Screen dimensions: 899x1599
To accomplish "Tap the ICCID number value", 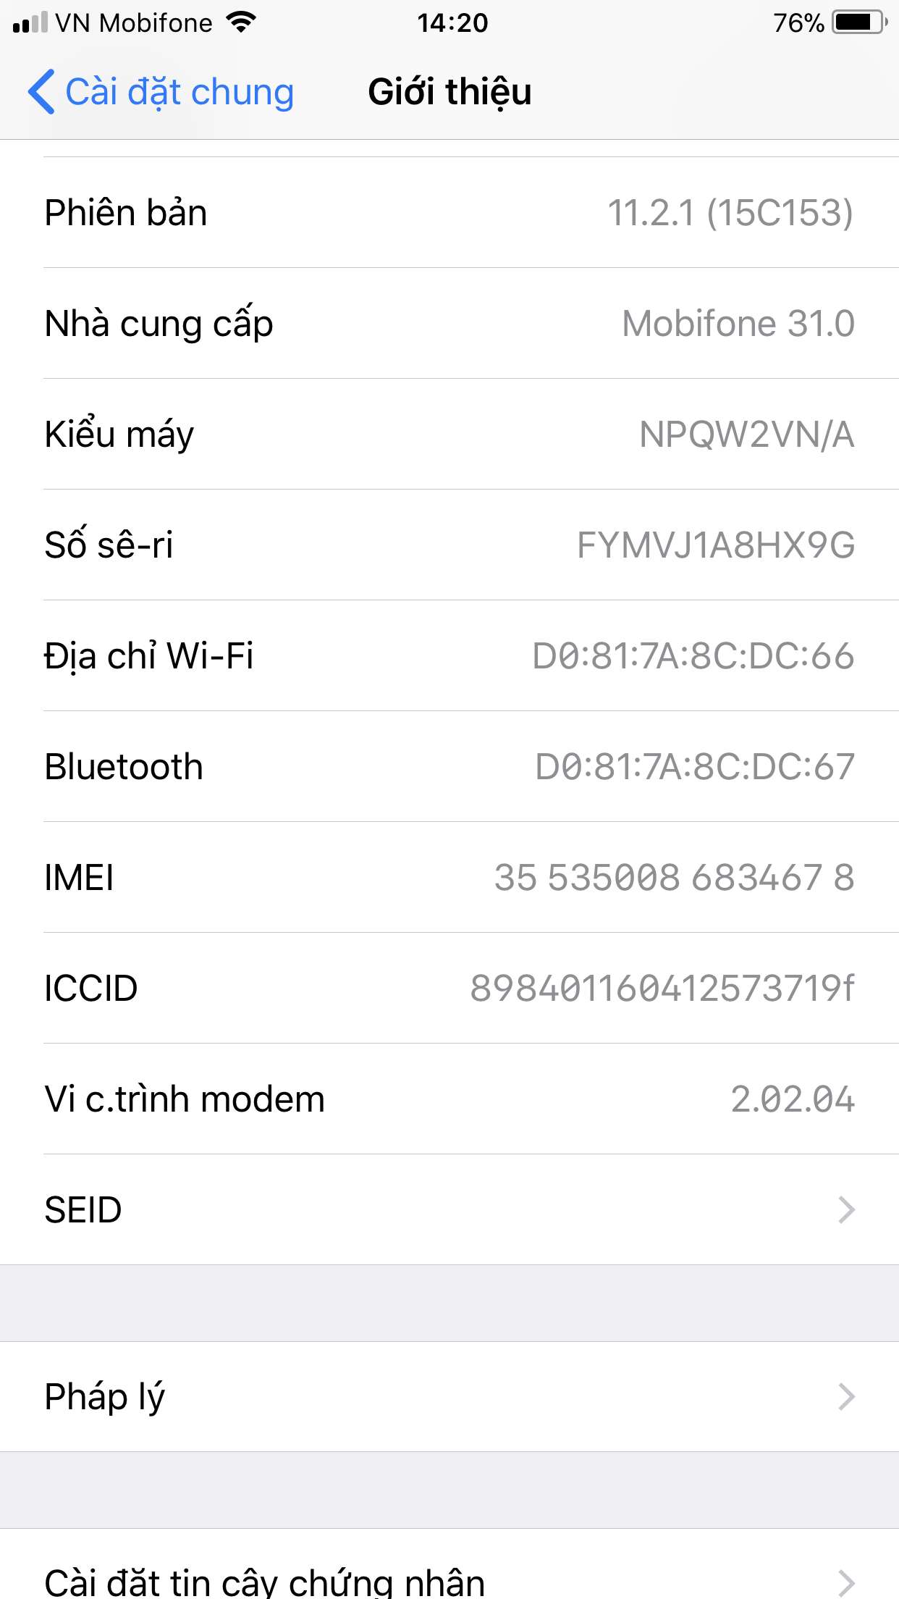I will pos(662,989).
